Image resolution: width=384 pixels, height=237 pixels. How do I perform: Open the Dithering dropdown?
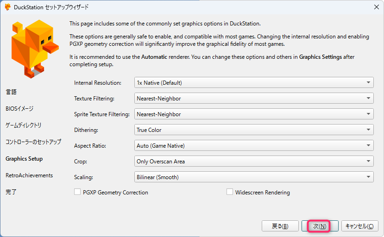tap(253, 130)
